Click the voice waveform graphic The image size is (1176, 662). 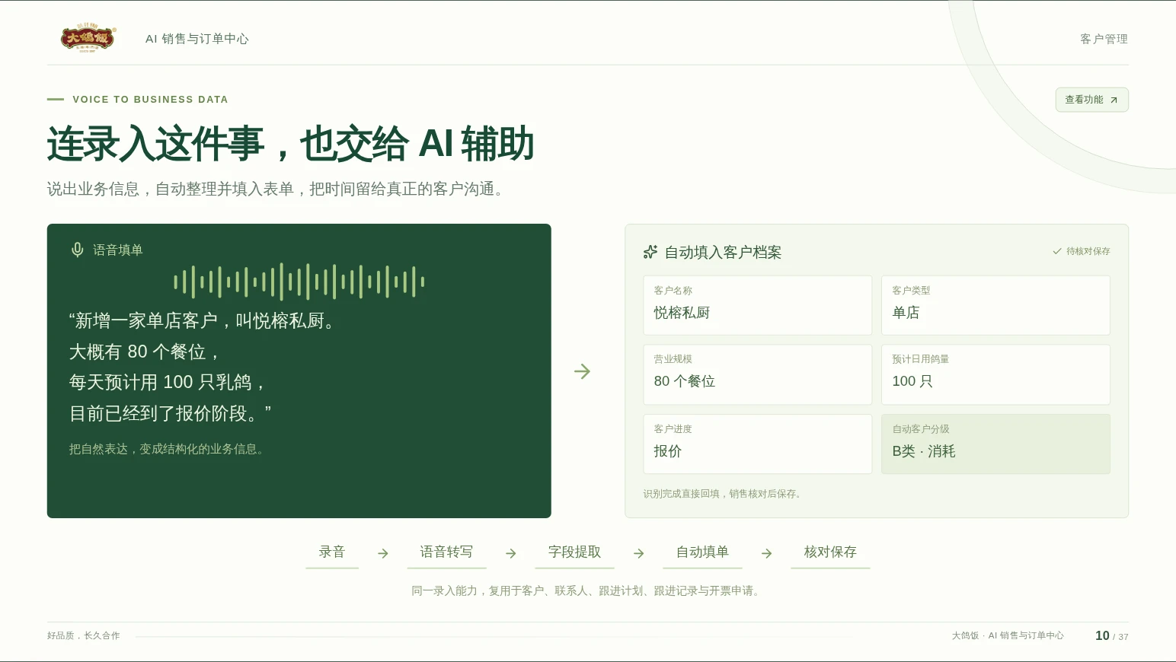coord(299,282)
